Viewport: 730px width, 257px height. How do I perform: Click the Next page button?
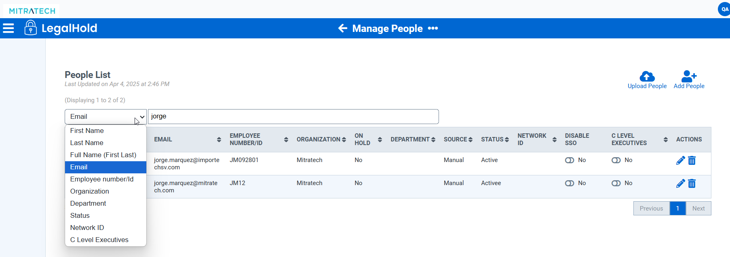(698, 209)
